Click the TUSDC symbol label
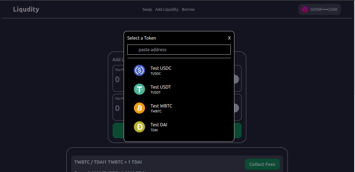 (x=156, y=74)
